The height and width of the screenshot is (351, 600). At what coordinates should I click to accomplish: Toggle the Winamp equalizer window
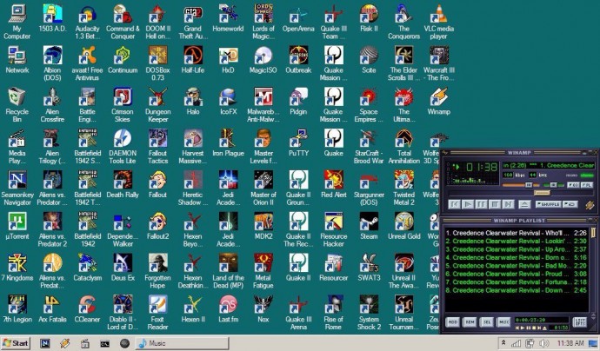(573, 185)
